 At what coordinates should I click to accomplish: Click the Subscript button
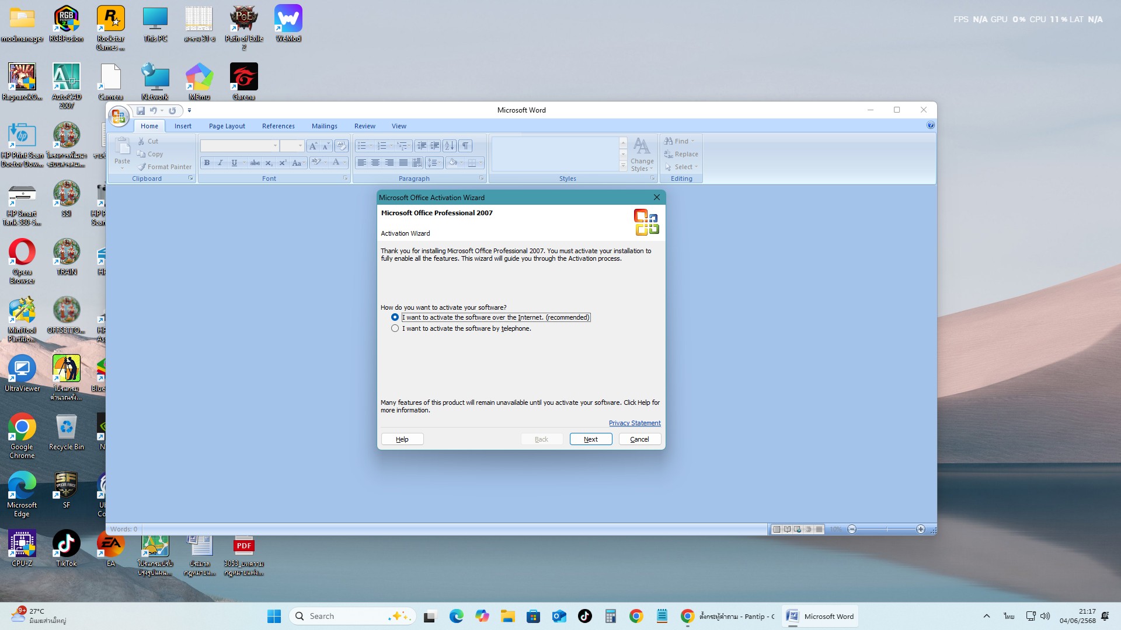coord(269,163)
